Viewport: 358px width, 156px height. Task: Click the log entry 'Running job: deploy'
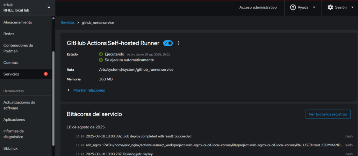tap(119, 154)
